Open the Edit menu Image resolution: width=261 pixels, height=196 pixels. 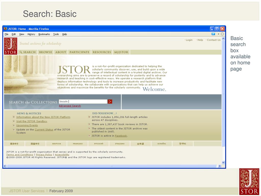click(x=14, y=34)
